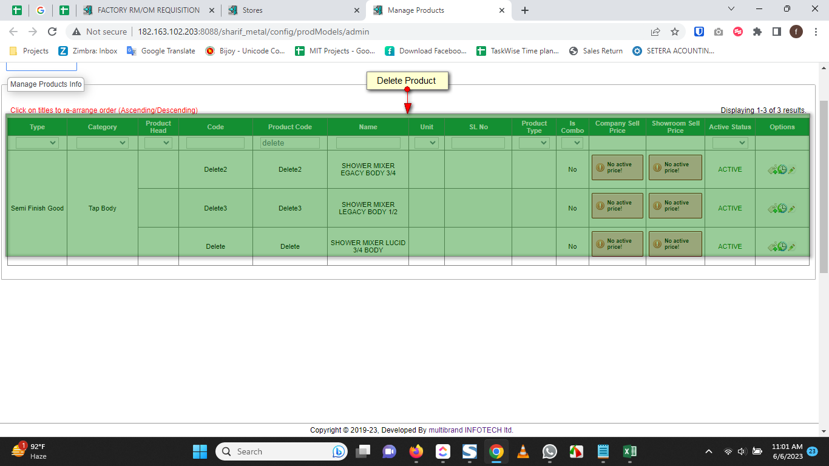Open the Type filter dropdown
The height and width of the screenshot is (466, 829).
click(x=37, y=143)
